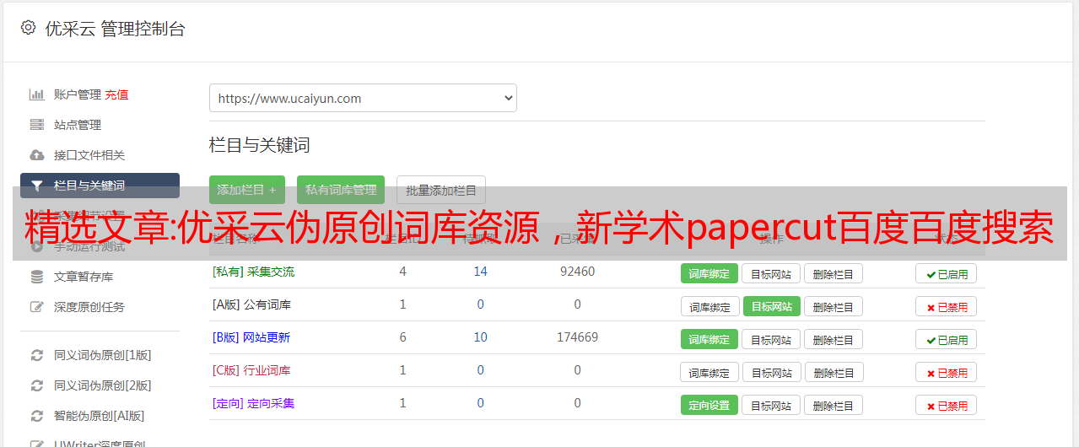Click the gear icon beside 优采云 管理控制台
1079x447 pixels.
[29, 28]
